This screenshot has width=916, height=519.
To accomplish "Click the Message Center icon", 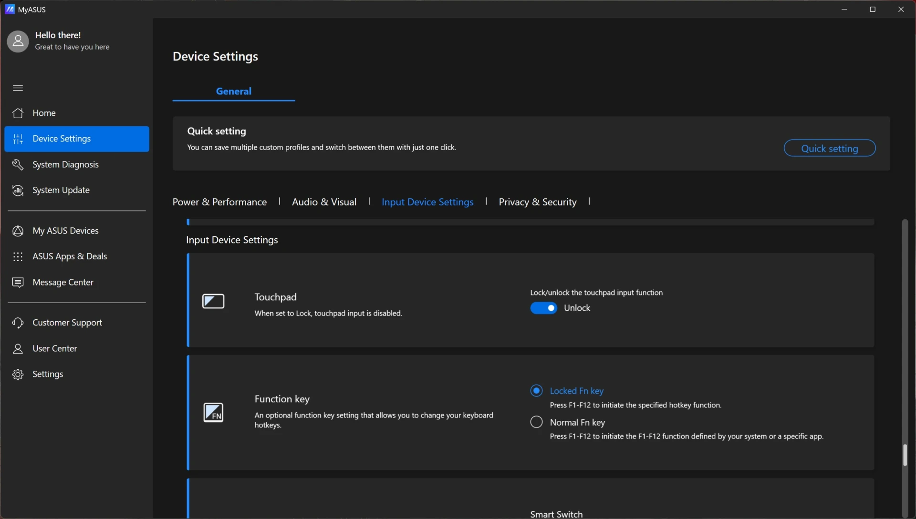I will point(18,282).
